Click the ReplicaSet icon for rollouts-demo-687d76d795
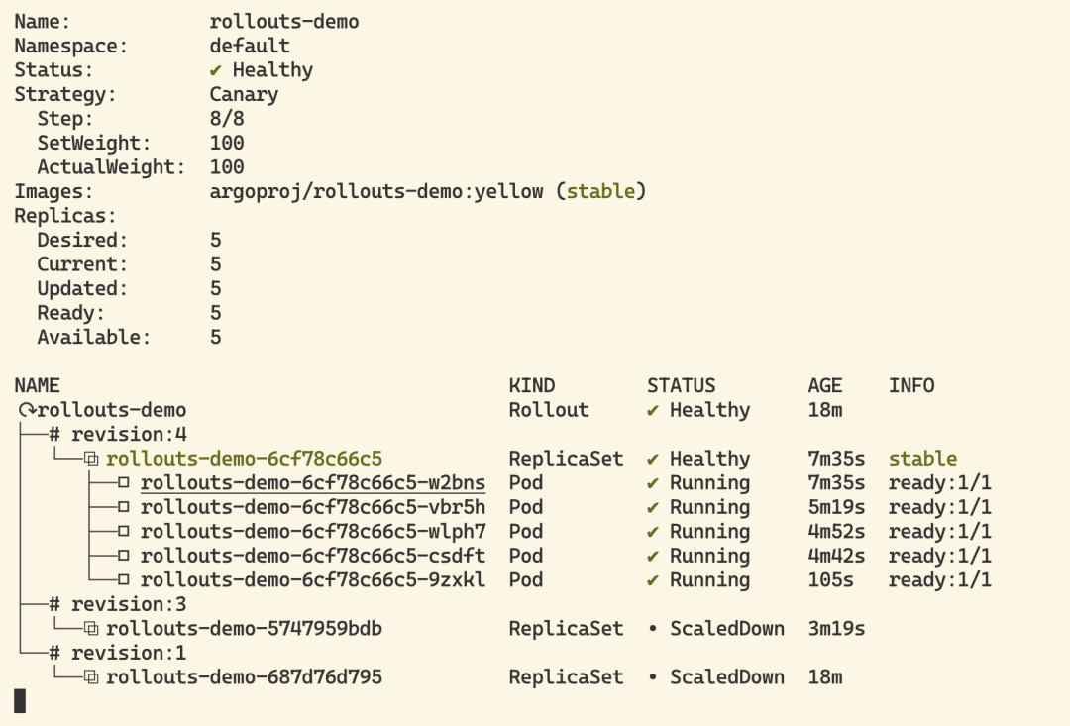 (x=91, y=677)
